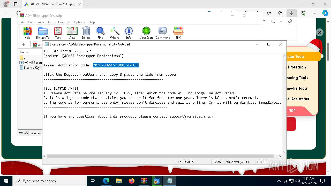Image resolution: width=331 pixels, height=186 pixels.
Task: Open the WinRAR Tools menu
Action: point(51,22)
